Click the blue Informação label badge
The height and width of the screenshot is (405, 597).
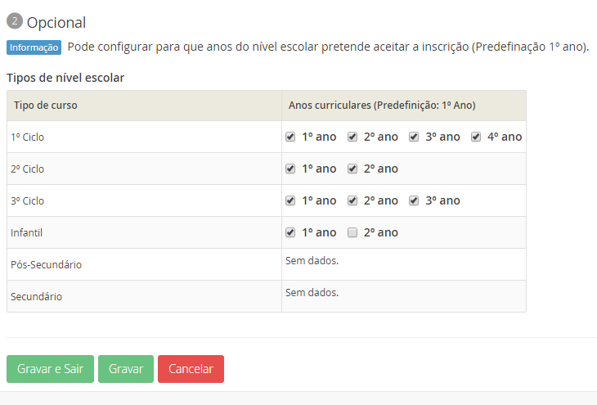point(34,47)
